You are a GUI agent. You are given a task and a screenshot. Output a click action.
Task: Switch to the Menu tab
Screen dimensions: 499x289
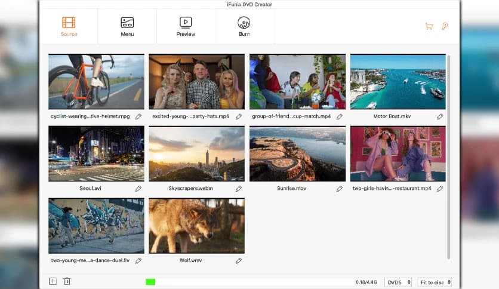[127, 26]
